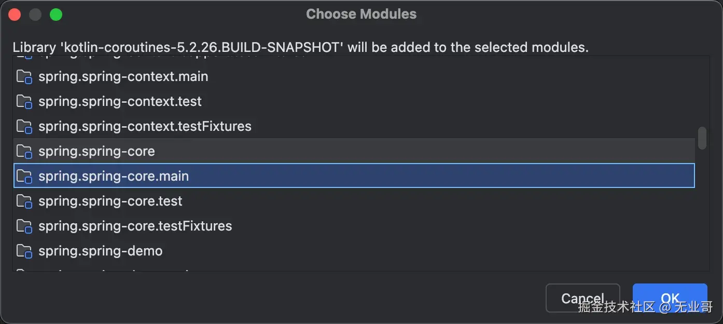This screenshot has width=723, height=324.
Task: Pick the spring.spring-core.main module
Action: 114,177
